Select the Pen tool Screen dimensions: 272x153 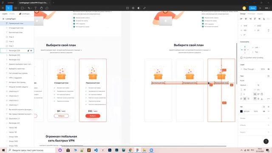[29, 8]
